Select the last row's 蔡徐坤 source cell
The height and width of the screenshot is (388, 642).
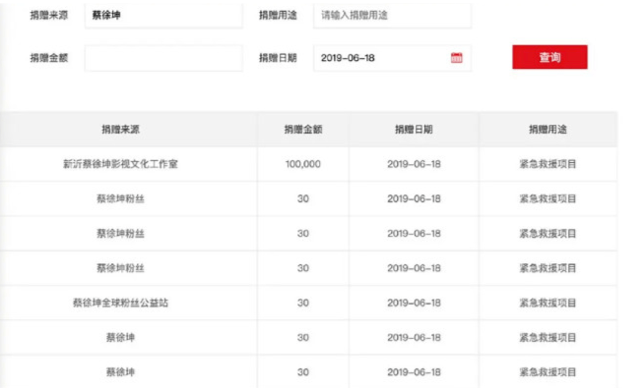click(120, 372)
